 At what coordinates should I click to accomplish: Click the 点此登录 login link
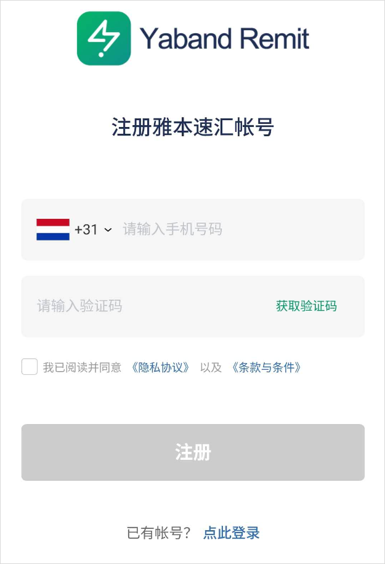coord(232,533)
